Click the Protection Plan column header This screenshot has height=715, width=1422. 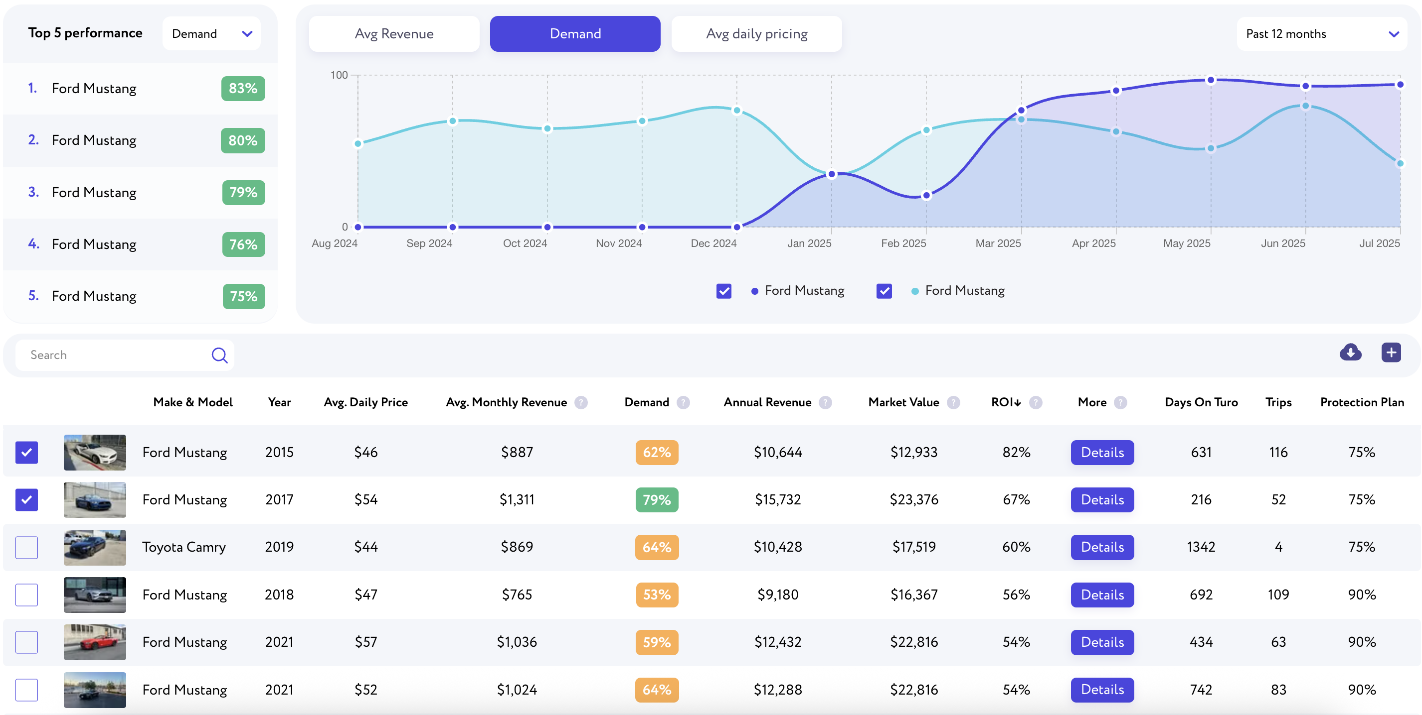[1362, 402]
